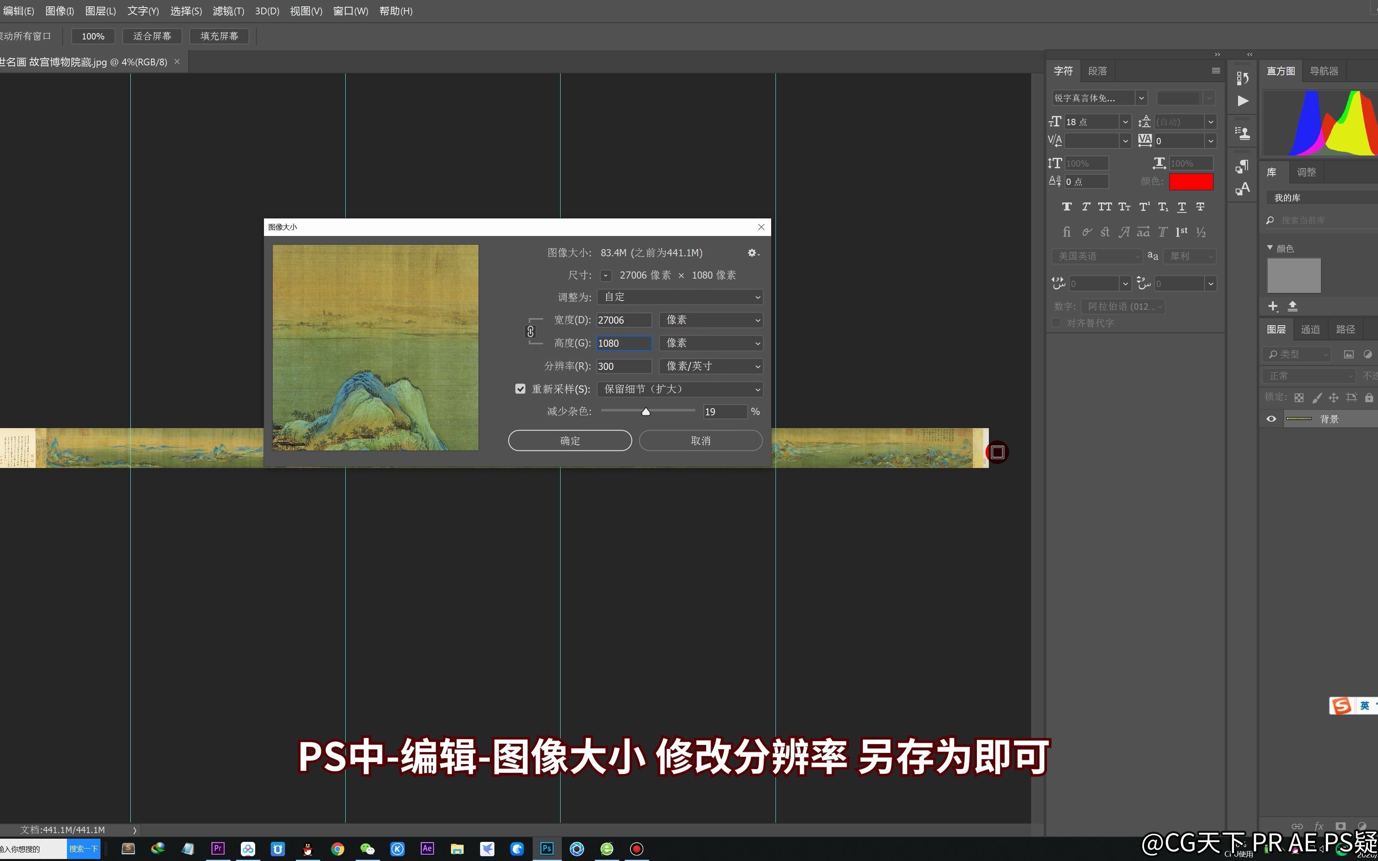
Task: Open After Effects from the taskbar
Action: (427, 849)
